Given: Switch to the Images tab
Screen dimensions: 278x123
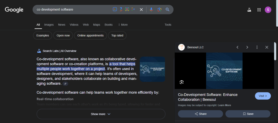Looking at the screenshot, I should (49, 25).
